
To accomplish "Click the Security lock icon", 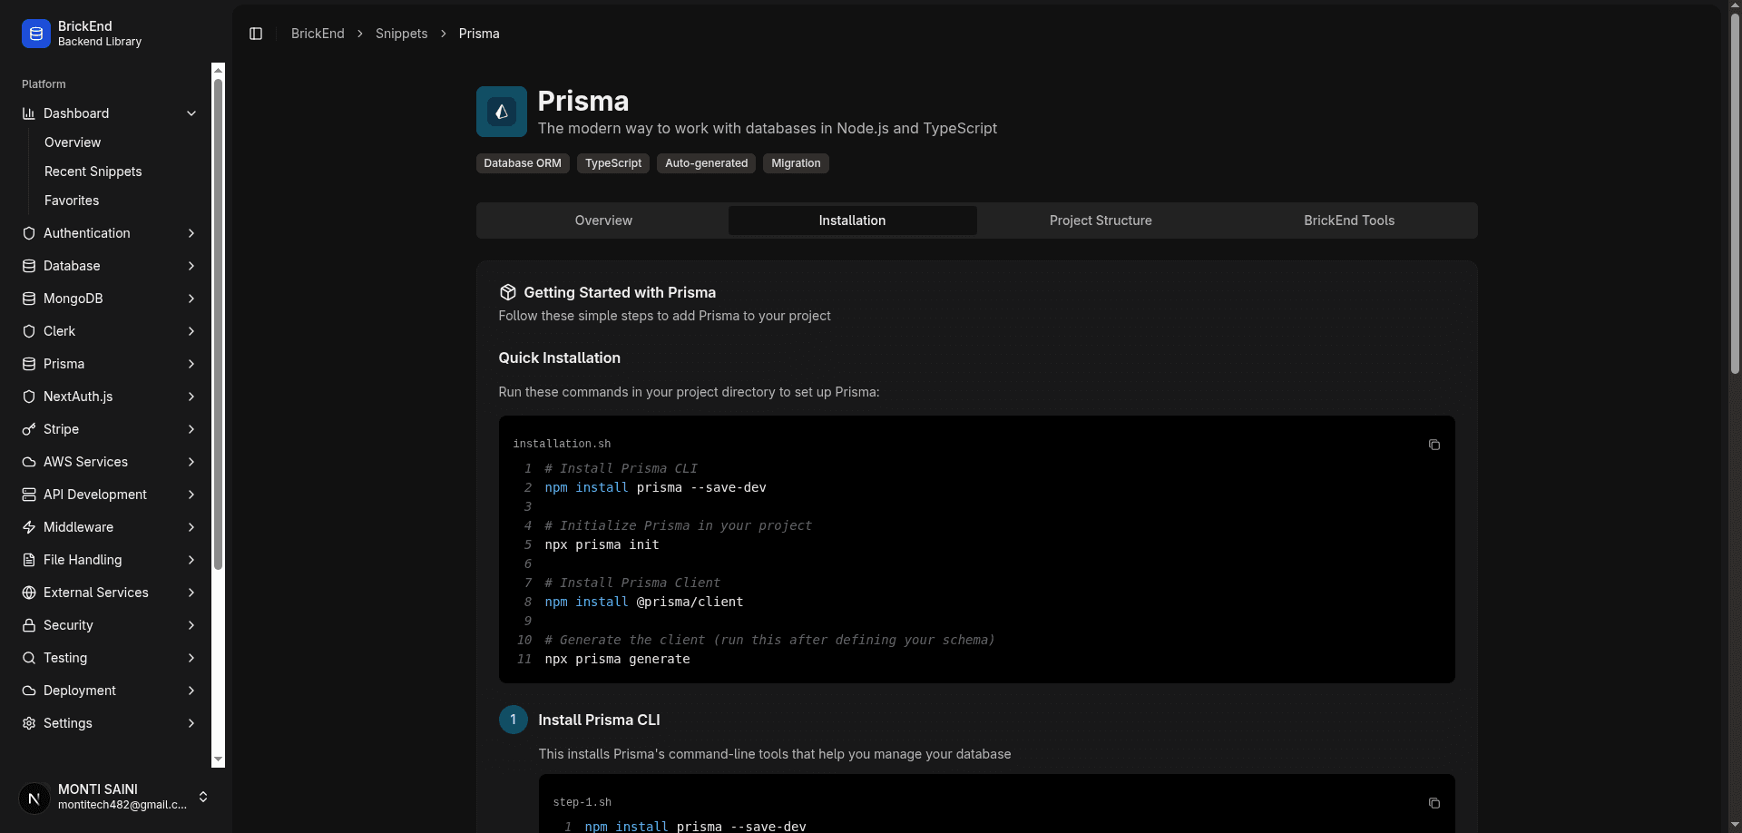I will tap(29, 625).
